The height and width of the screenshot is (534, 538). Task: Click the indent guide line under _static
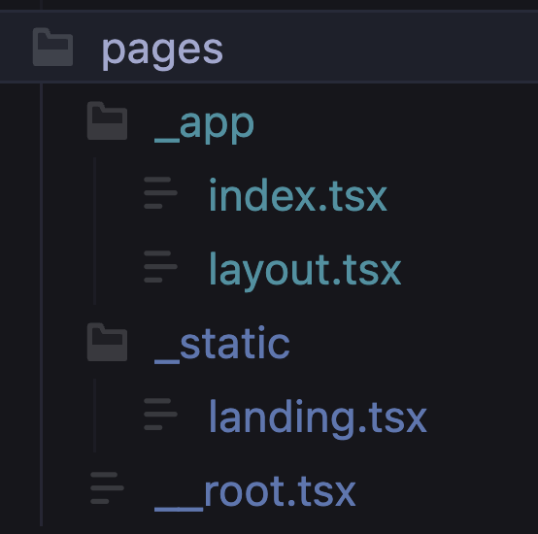(x=95, y=416)
